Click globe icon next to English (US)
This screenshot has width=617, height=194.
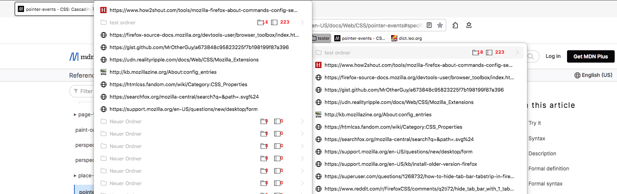pyautogui.click(x=577, y=75)
